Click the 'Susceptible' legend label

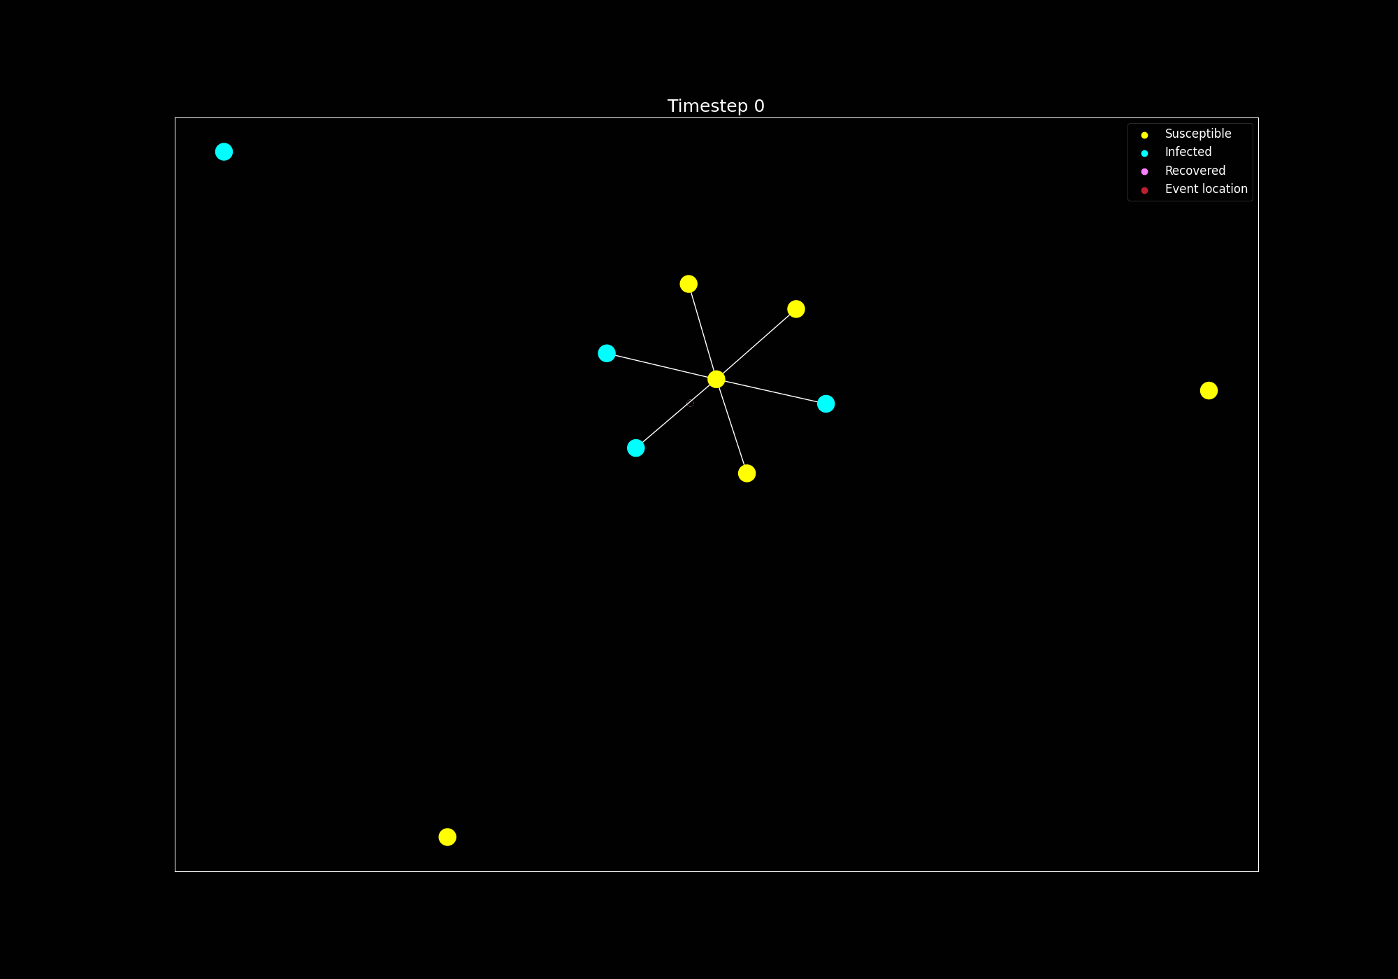tap(1197, 134)
